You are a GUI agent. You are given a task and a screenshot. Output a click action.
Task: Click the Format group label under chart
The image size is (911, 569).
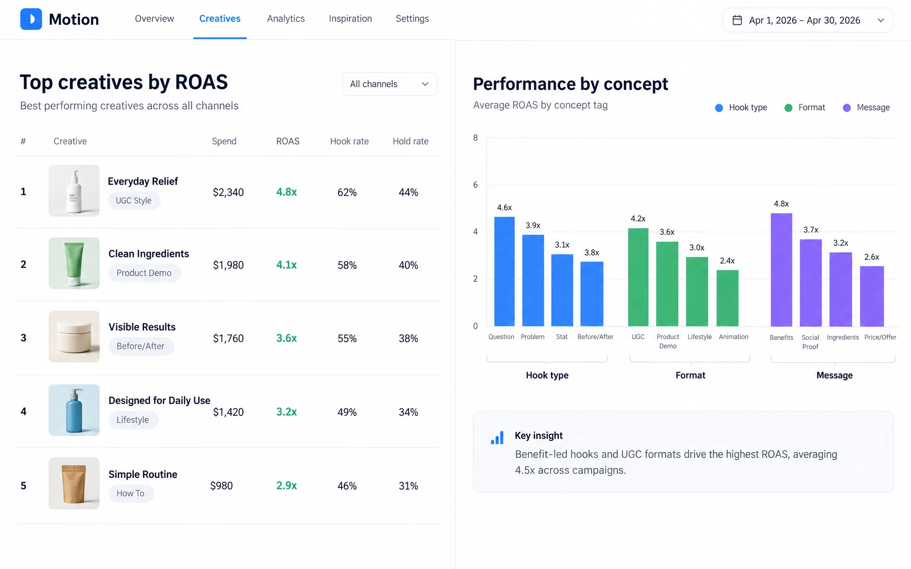(x=690, y=375)
